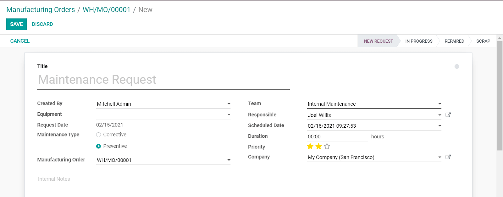Click the grey kanban state dot
Screen dimensions: 503x197
click(457, 67)
